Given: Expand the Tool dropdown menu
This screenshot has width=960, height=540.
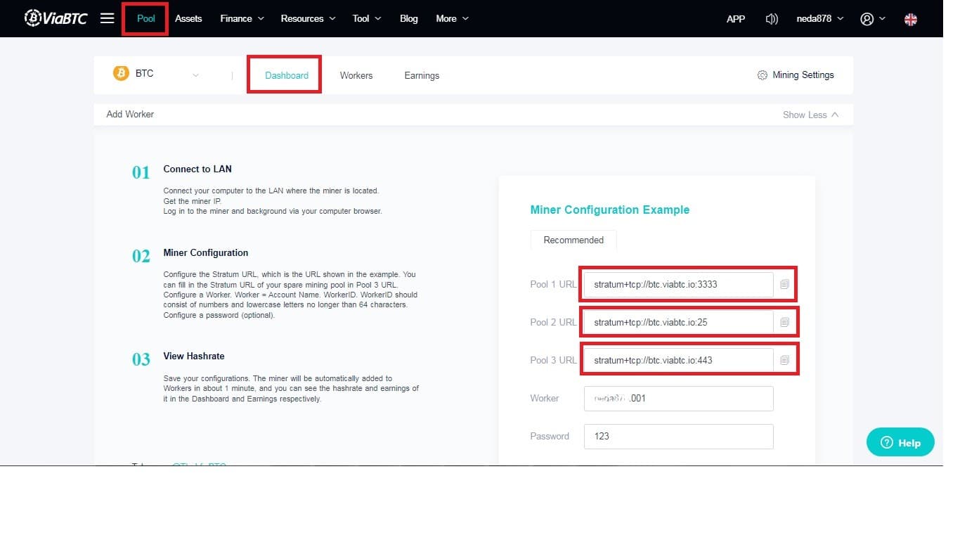Looking at the screenshot, I should [x=367, y=18].
